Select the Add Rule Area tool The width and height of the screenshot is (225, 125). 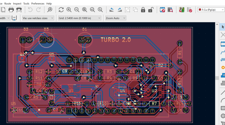click(x=223, y=83)
